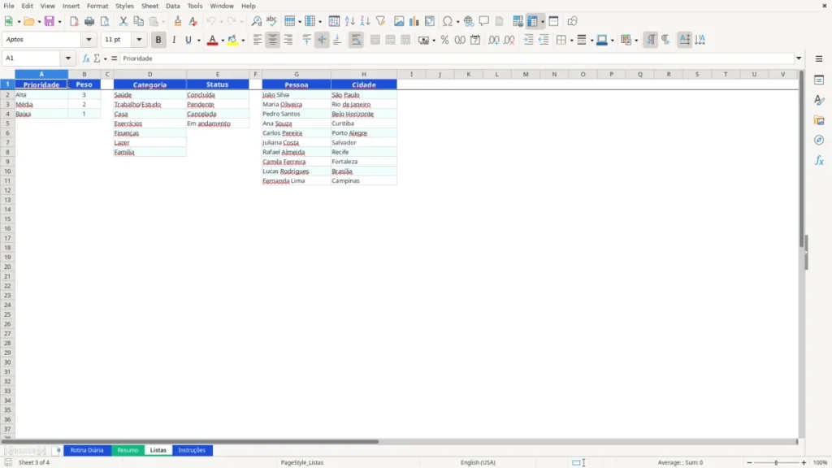Click the Export as PDF icon
Viewport: 832px width, 468px height.
point(74,21)
